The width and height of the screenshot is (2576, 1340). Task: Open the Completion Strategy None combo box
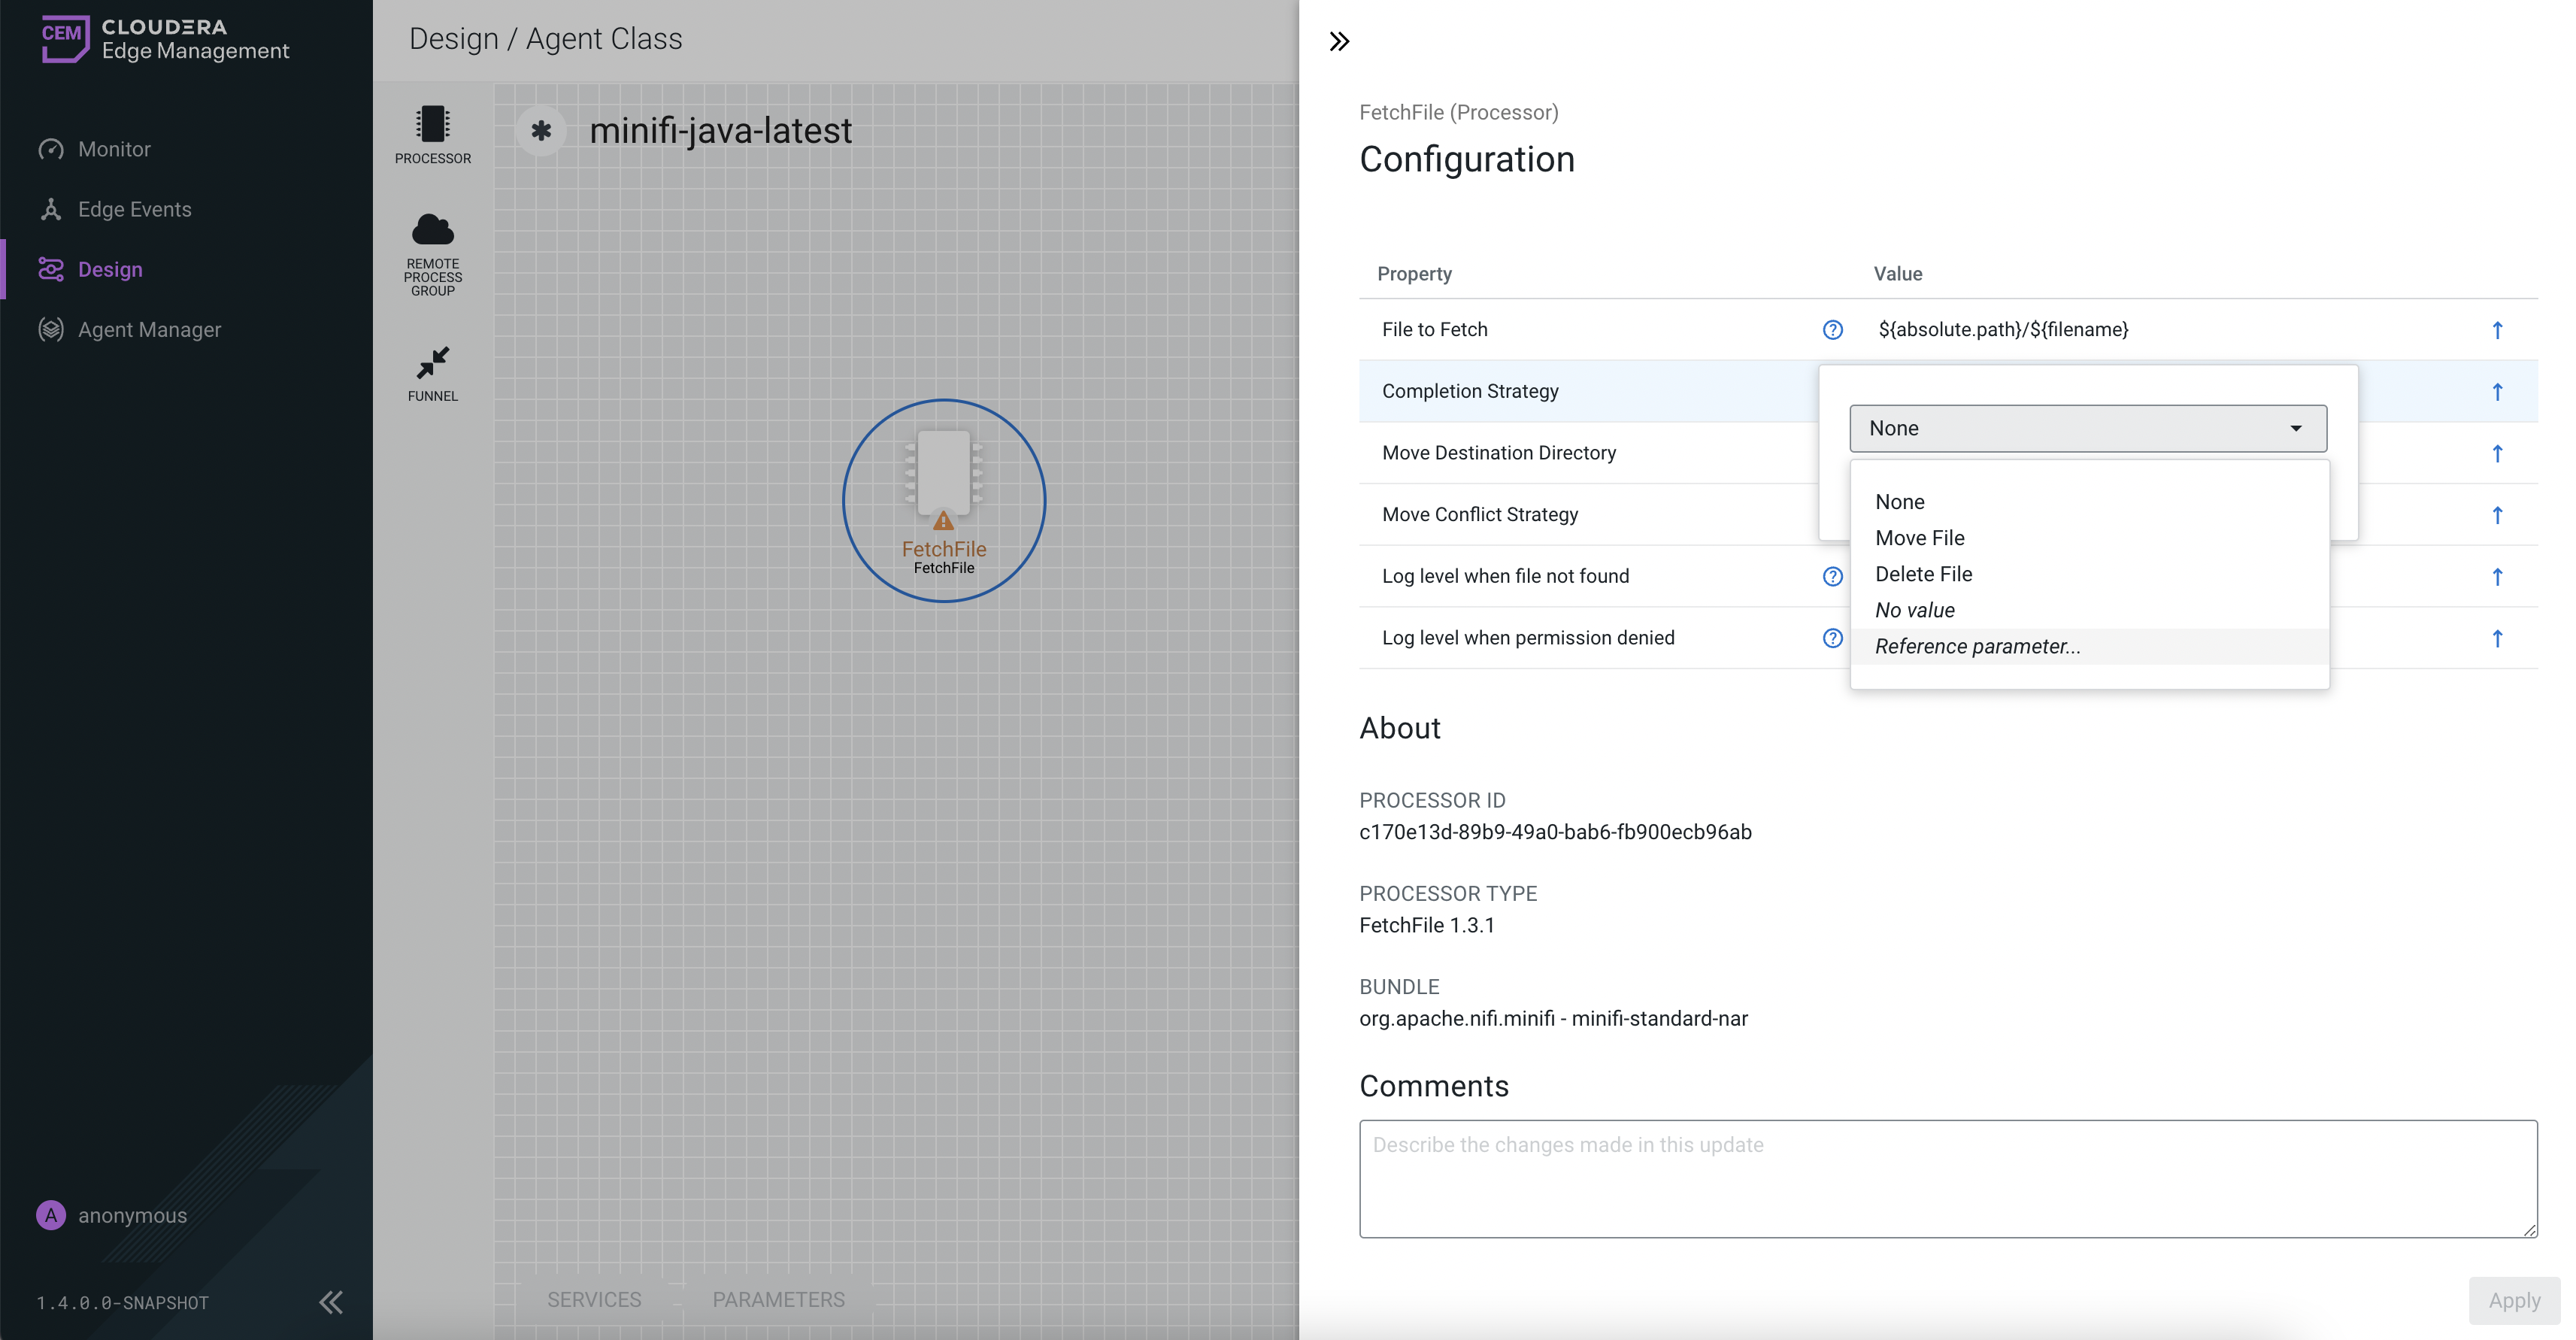(x=2087, y=428)
